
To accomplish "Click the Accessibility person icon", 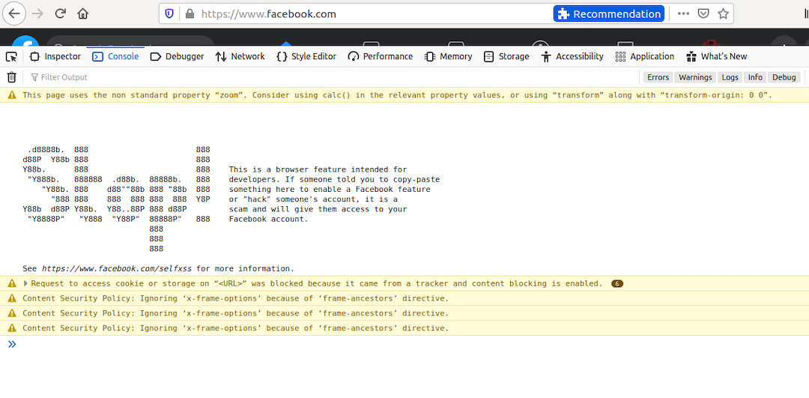I will (x=546, y=57).
